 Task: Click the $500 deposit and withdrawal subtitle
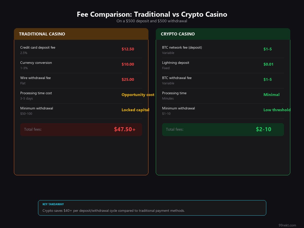point(152,21)
